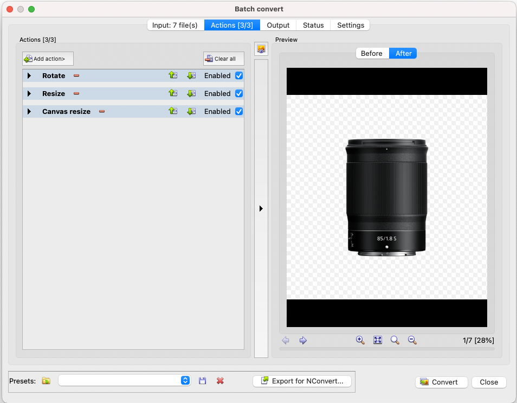Save the current preset
517x403 pixels.
(x=203, y=381)
